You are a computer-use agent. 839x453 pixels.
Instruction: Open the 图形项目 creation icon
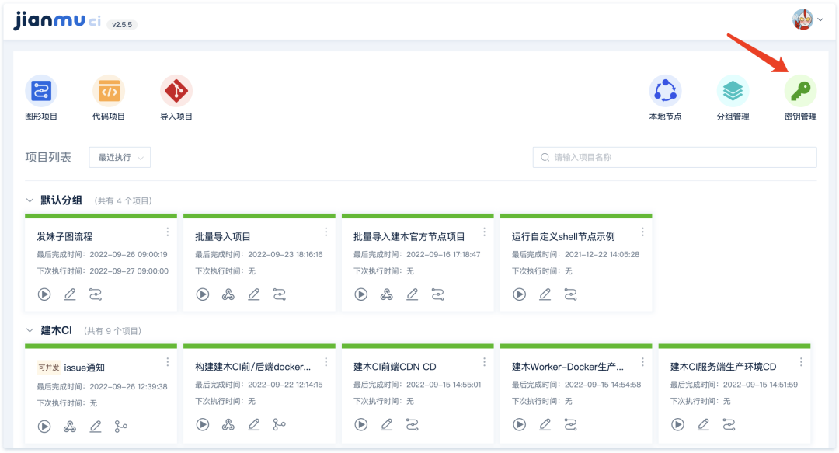click(41, 92)
